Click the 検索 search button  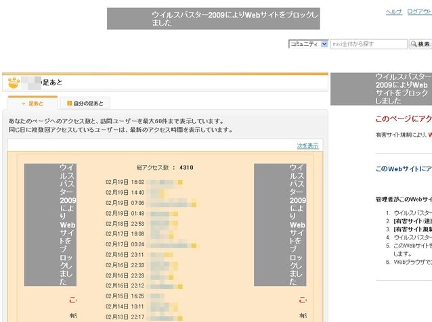[420, 44]
